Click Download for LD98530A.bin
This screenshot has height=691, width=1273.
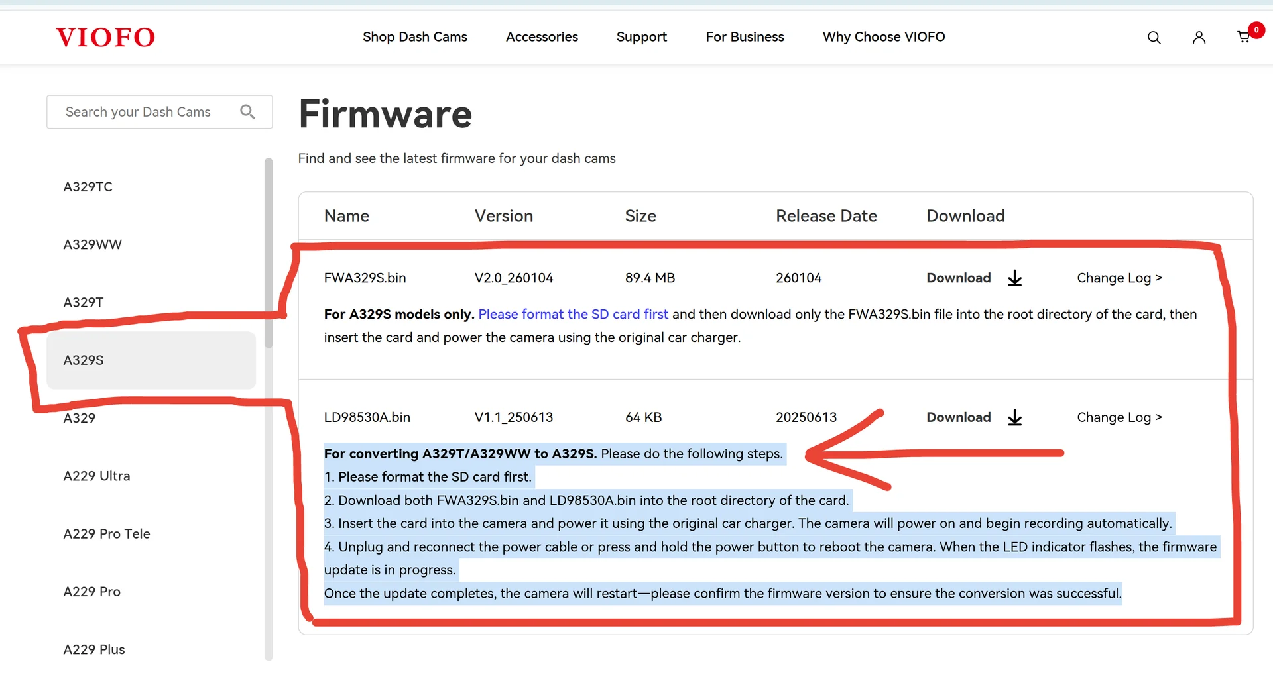coord(959,417)
